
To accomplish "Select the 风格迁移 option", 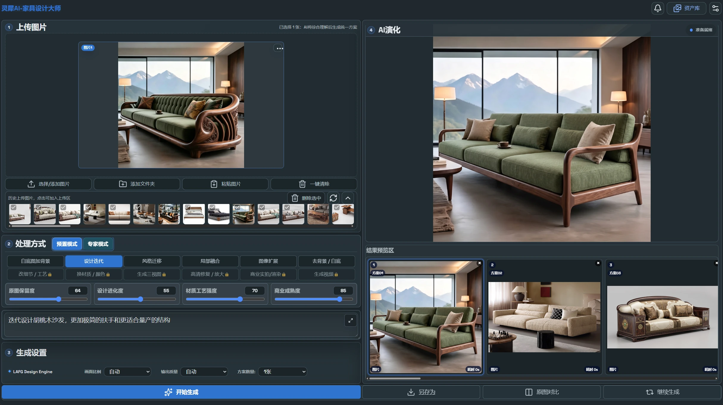I will (x=152, y=261).
